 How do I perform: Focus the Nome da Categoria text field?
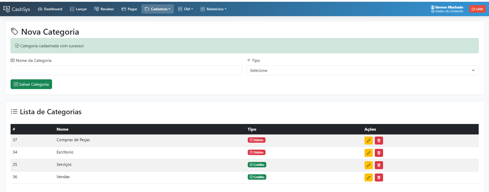126,70
